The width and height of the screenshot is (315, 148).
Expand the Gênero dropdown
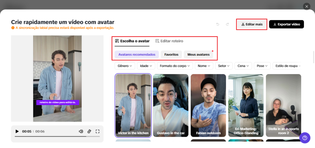pos(125,66)
